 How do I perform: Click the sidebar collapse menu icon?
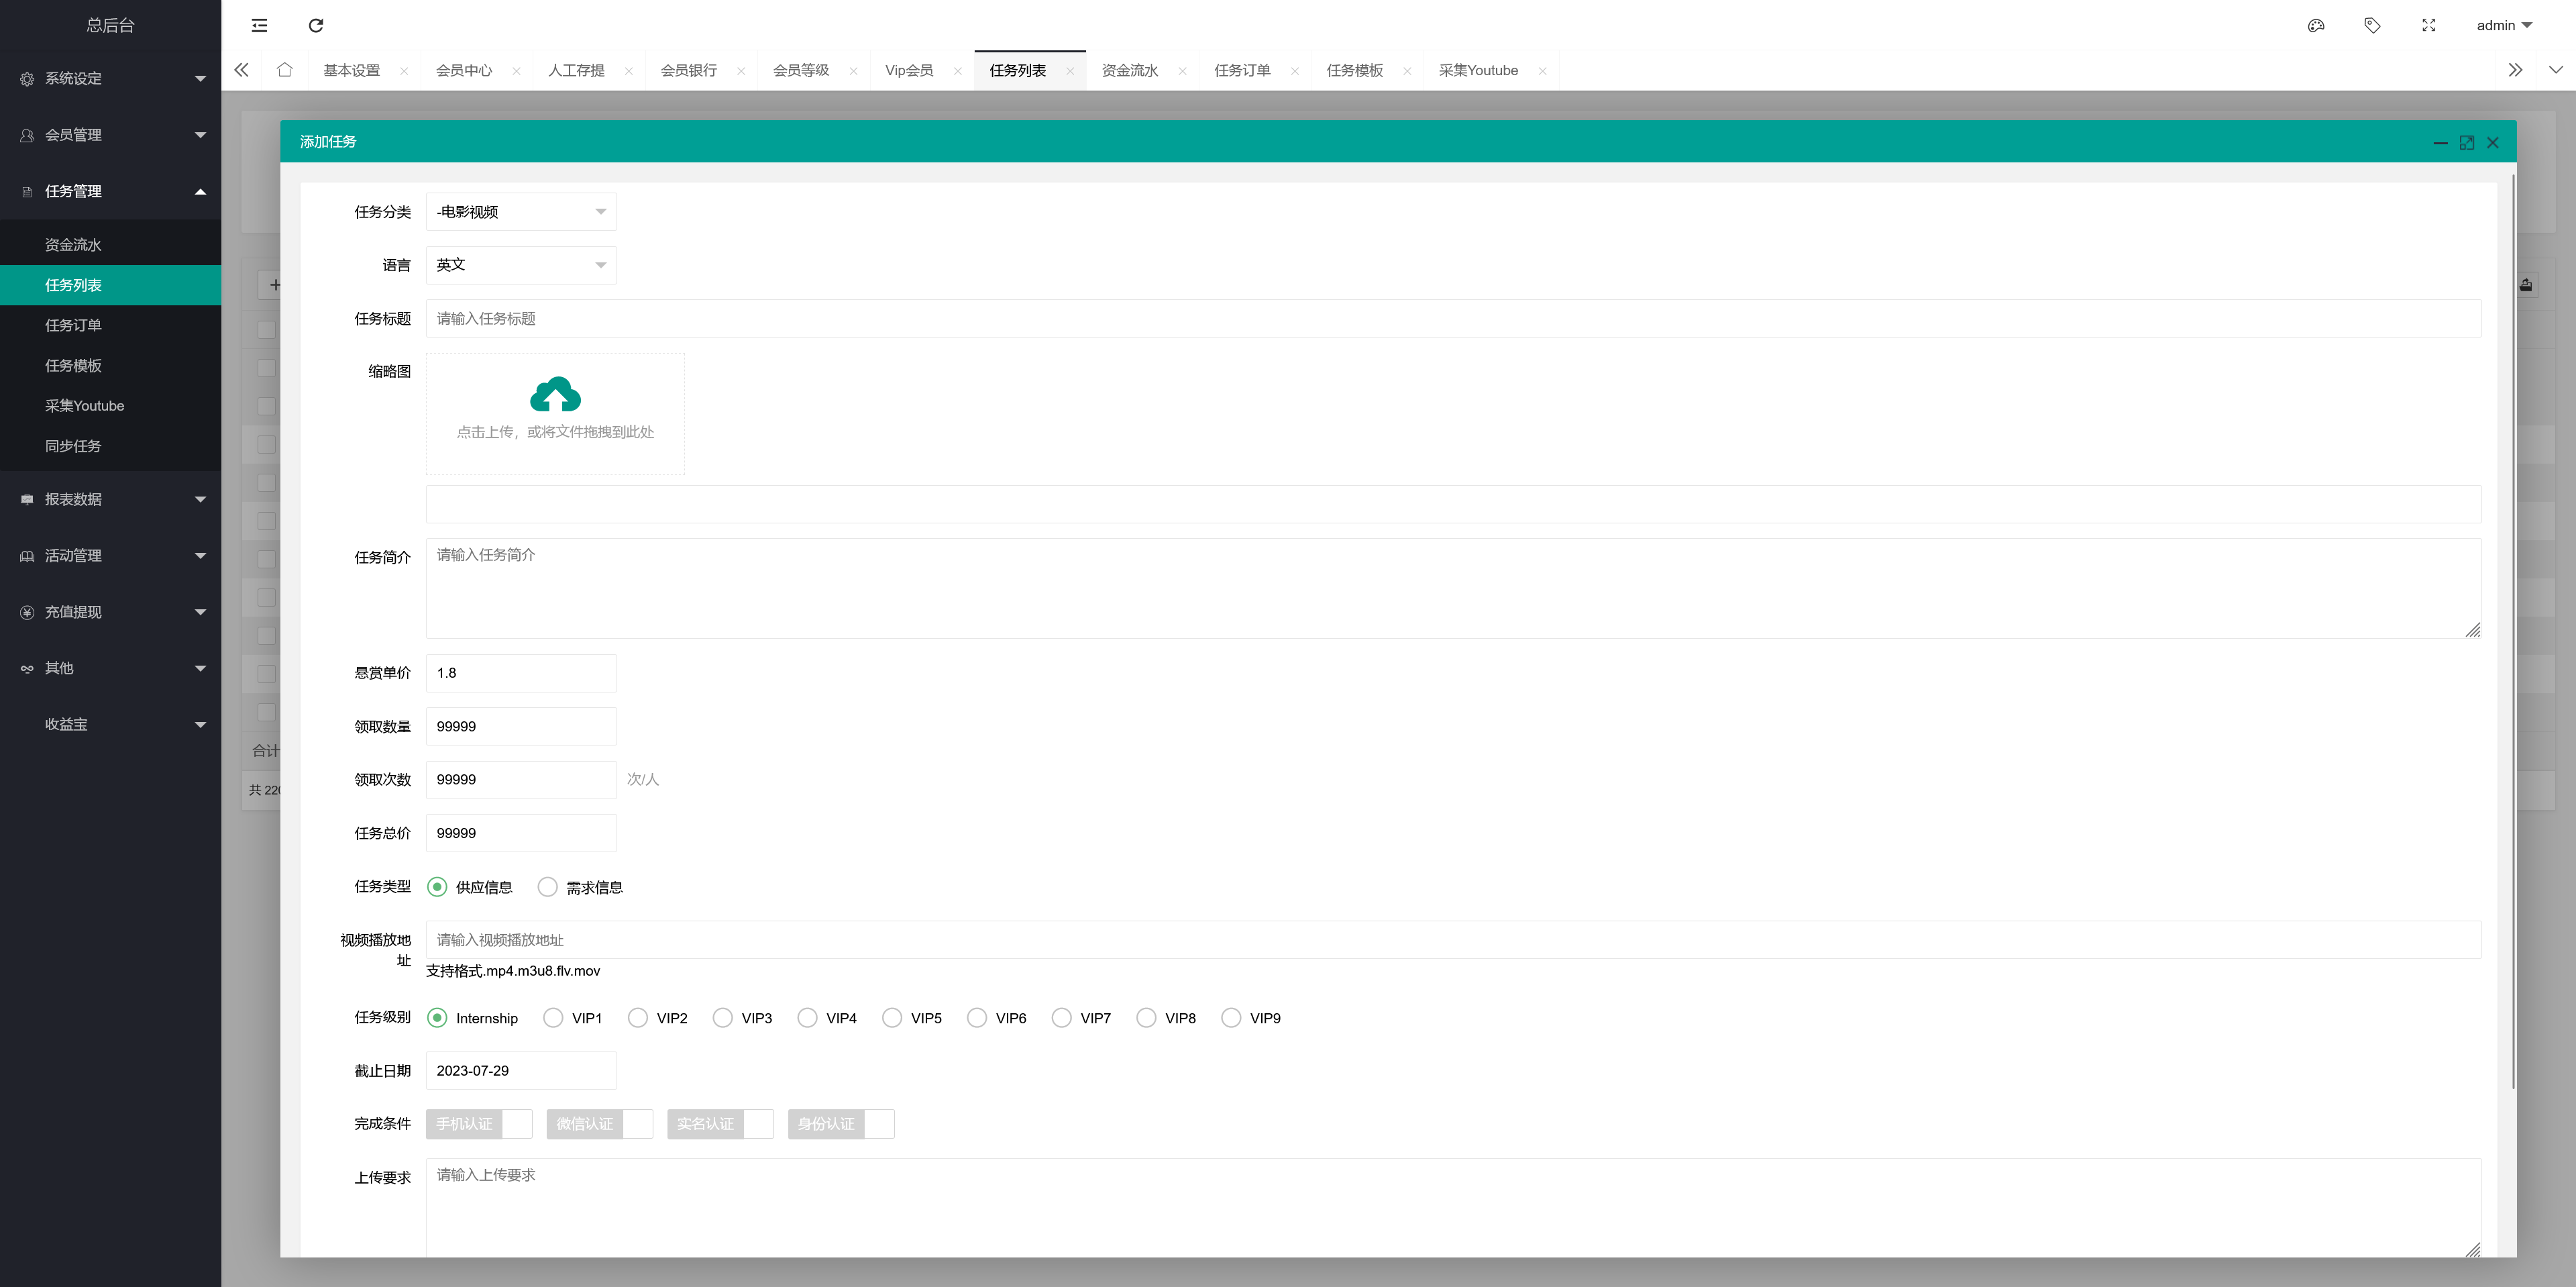point(259,25)
